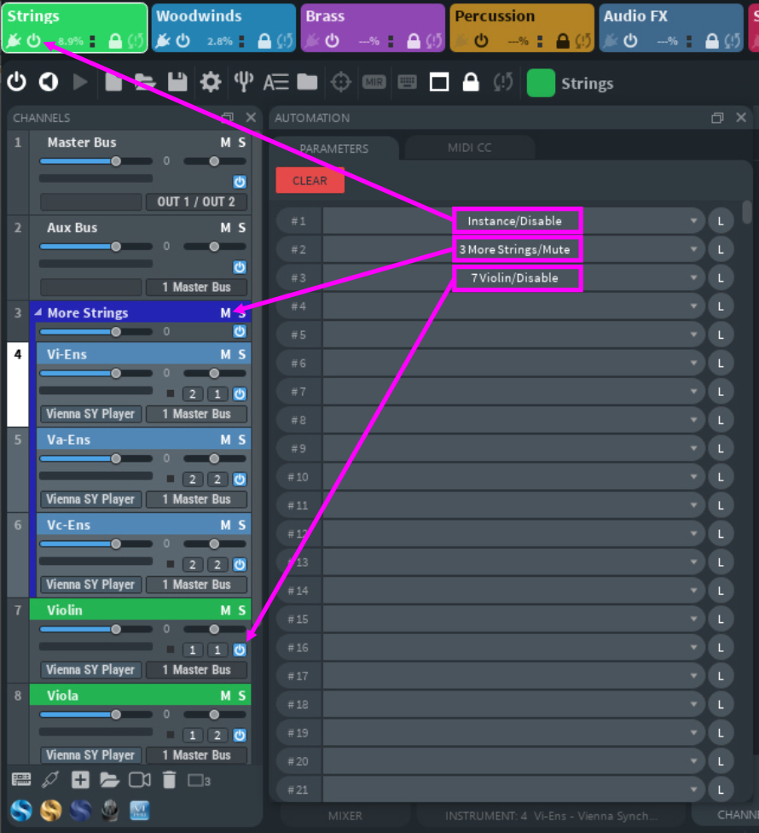Select the Woodwinds instance tab

(x=223, y=26)
